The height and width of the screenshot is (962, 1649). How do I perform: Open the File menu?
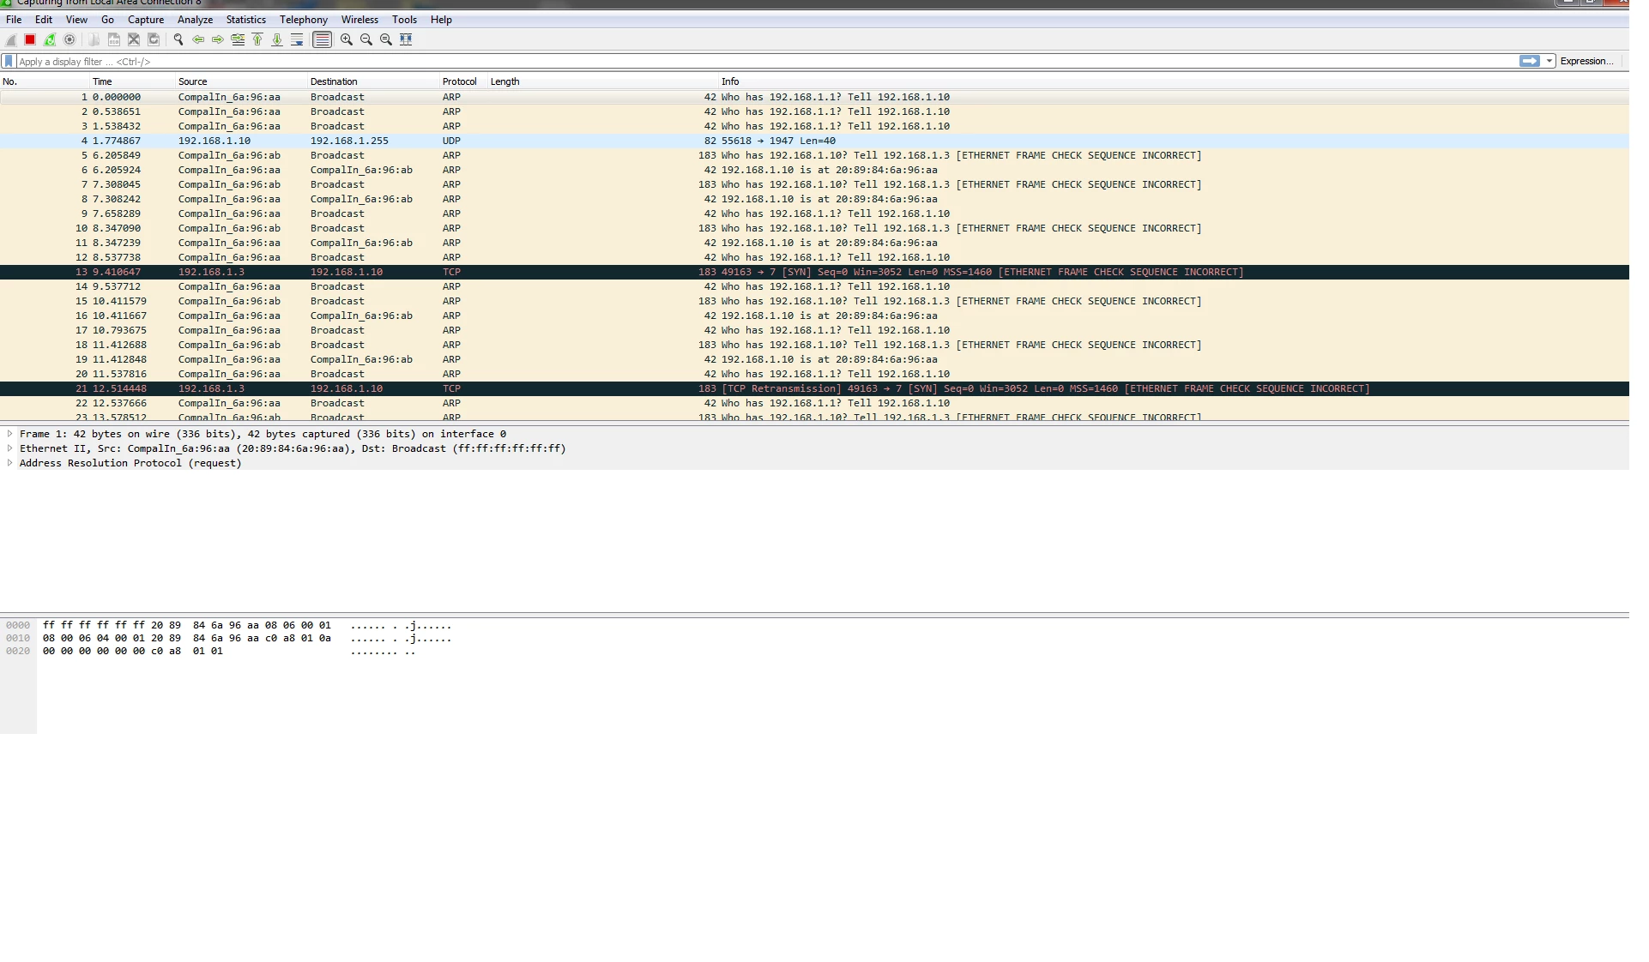(x=14, y=20)
